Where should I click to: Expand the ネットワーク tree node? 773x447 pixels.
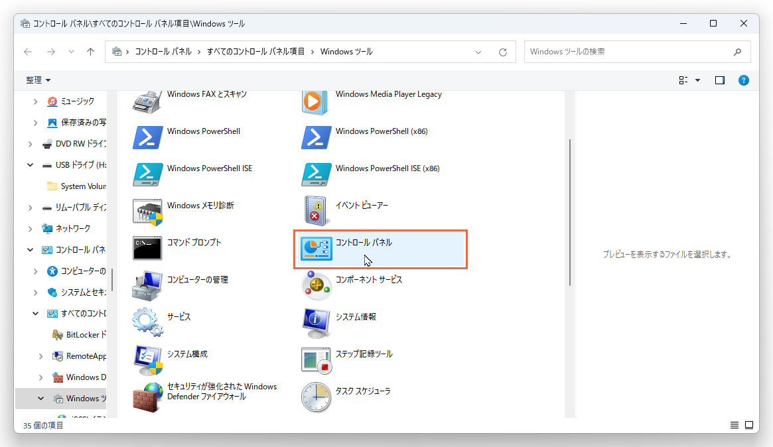(x=30, y=229)
